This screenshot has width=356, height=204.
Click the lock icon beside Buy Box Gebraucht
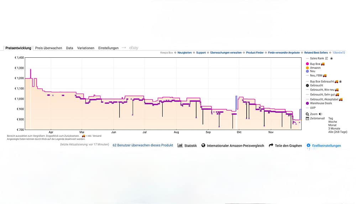(x=340, y=81)
